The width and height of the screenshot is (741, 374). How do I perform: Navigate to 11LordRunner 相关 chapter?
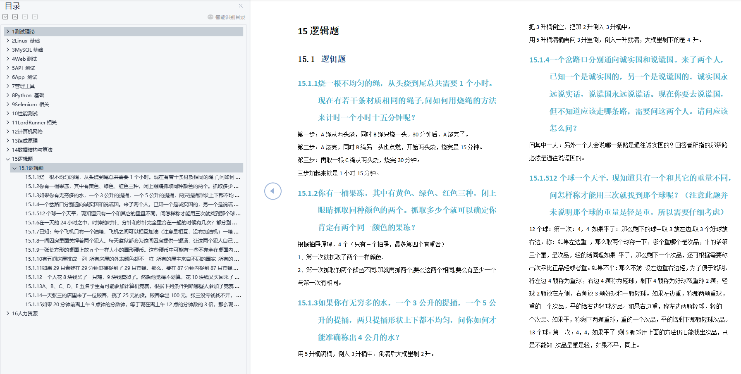tap(34, 122)
